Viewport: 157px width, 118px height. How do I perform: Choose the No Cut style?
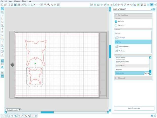133,33
